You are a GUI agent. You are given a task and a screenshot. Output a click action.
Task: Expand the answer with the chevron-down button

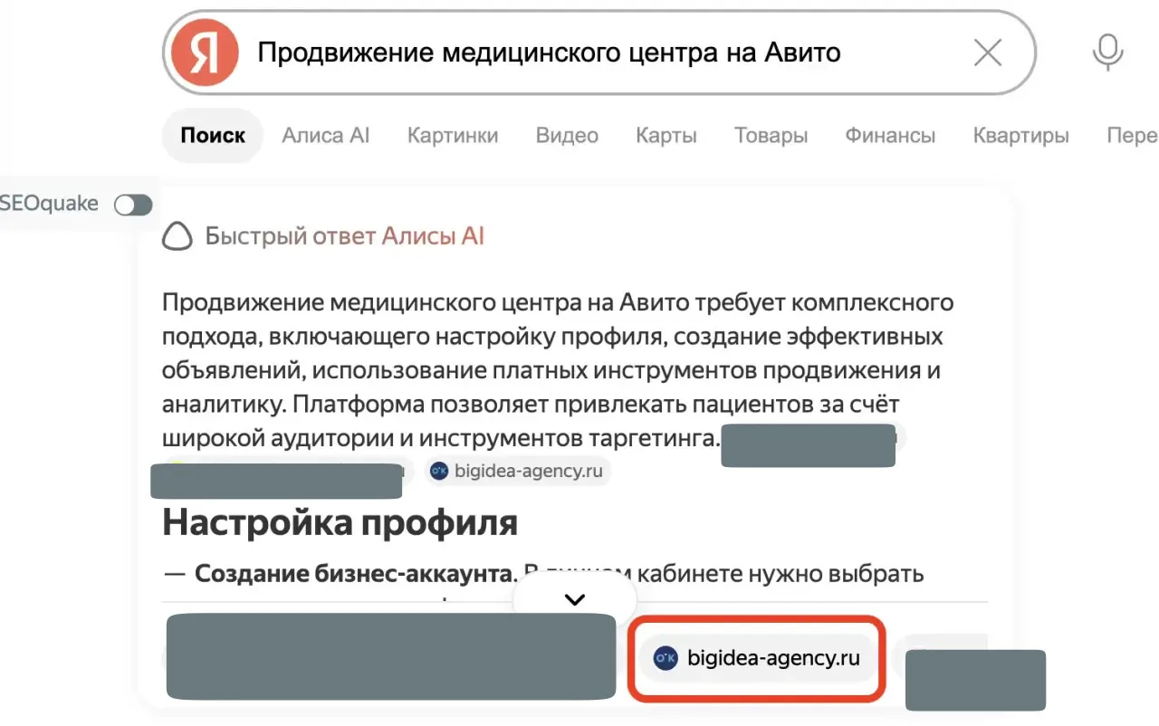point(575,599)
